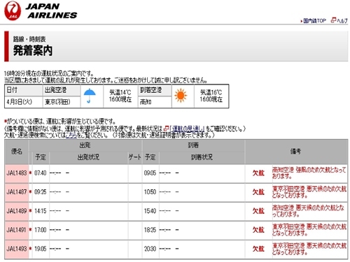The width and height of the screenshot is (350, 262).
Task: Click the 到着状況 column header
Action: (x=202, y=157)
